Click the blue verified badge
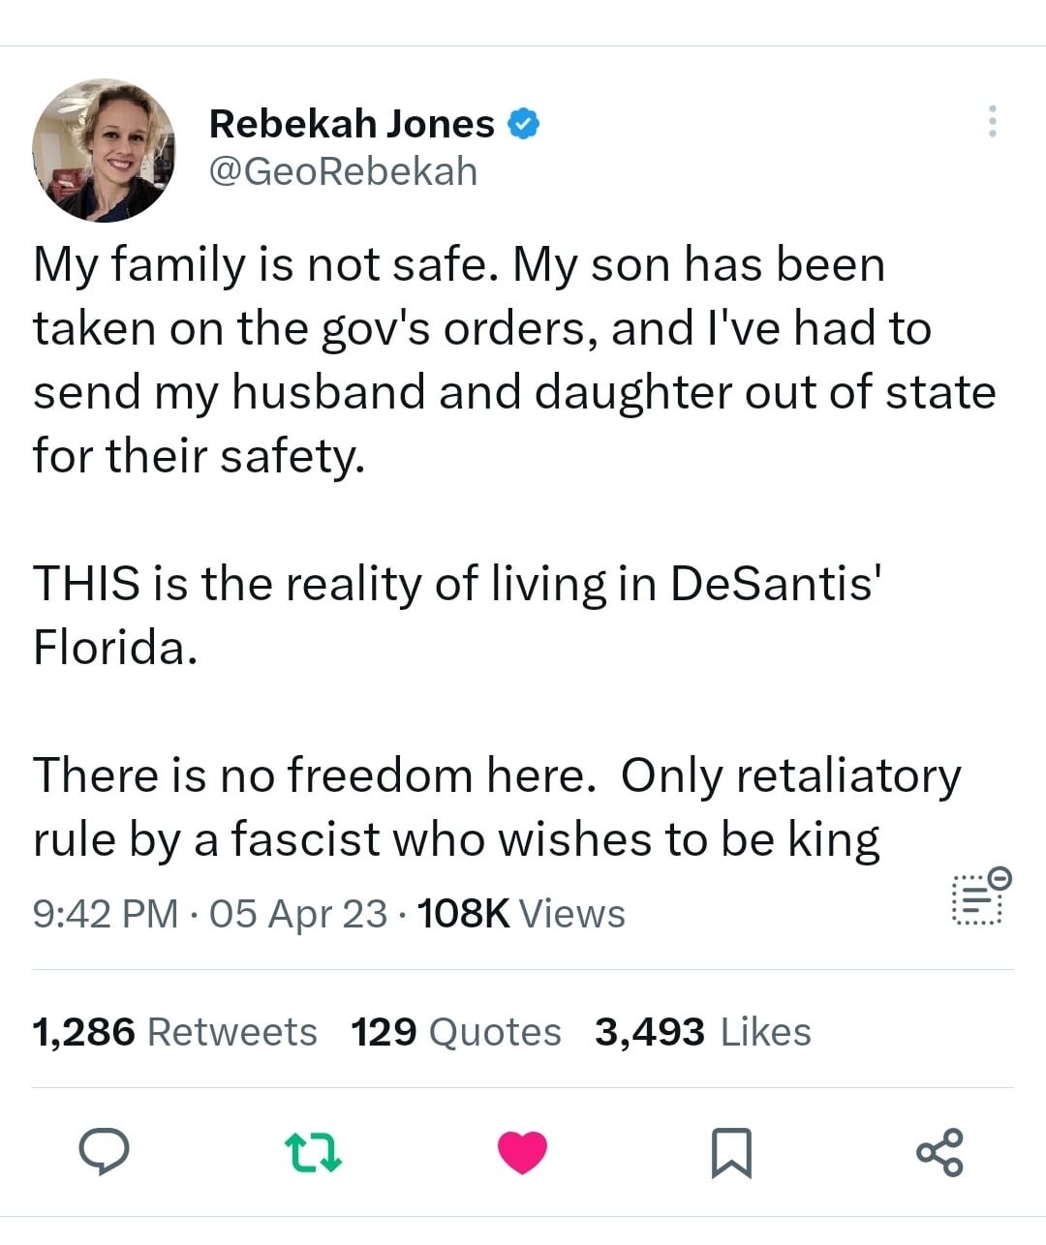This screenshot has width=1046, height=1245. 524,124
